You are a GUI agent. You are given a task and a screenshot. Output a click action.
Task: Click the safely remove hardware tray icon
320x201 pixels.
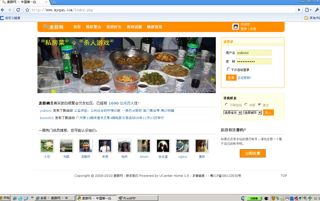[278, 198]
